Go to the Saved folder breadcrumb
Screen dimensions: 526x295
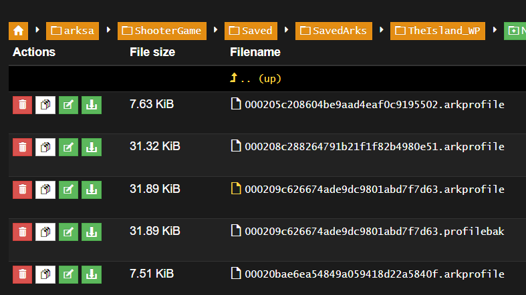click(251, 31)
